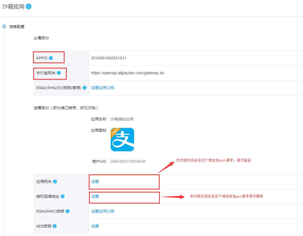The image size is (303, 236).
Task: Click the Alipay sandbox app icon image
Action: [x=122, y=139]
